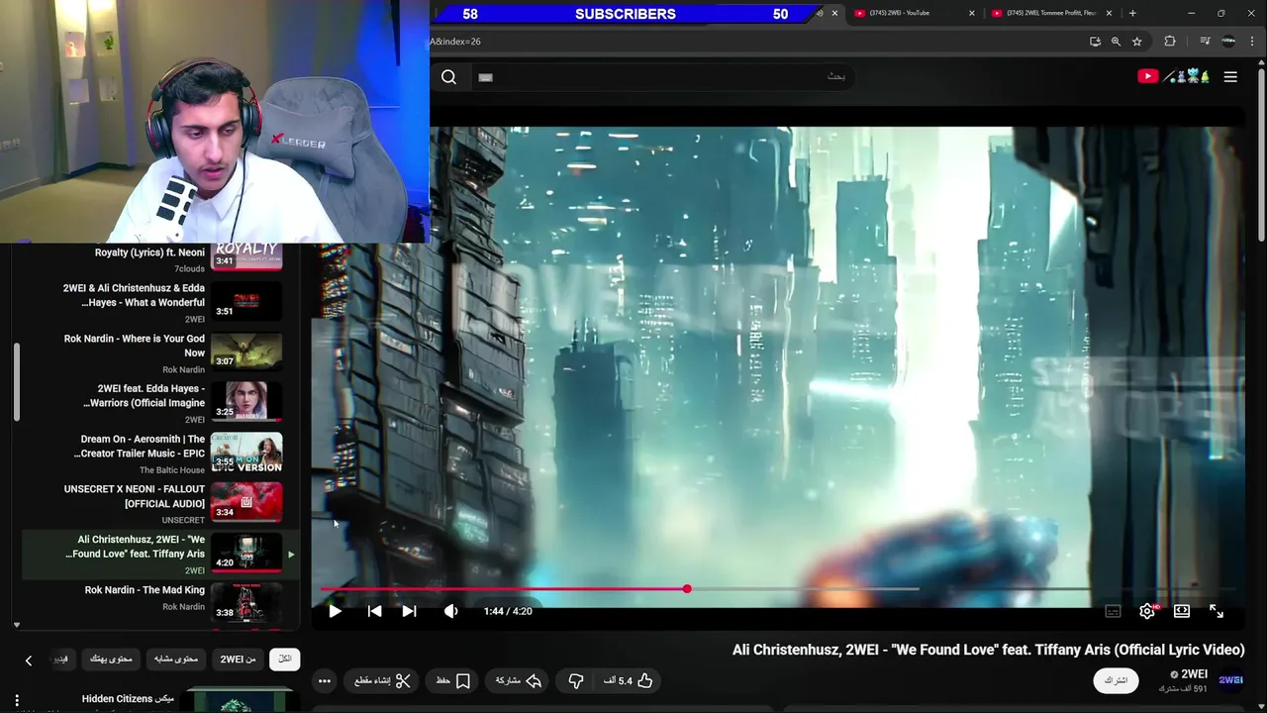Open the Chrome three-dot menu
The width and height of the screenshot is (1267, 713).
coord(1252,42)
